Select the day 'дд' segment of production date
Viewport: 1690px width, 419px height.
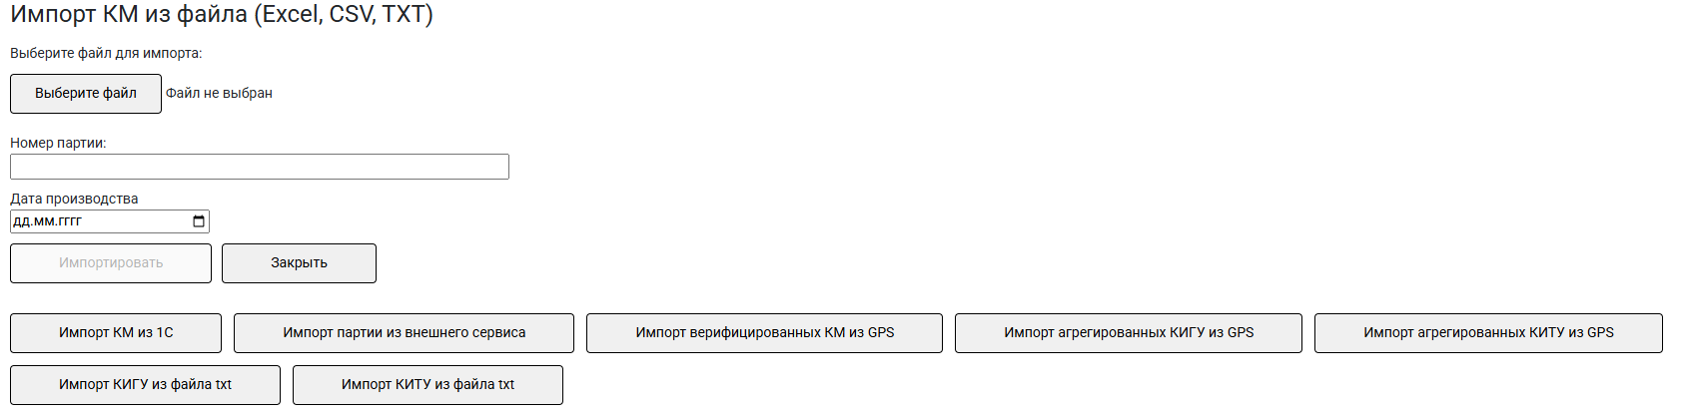click(21, 221)
